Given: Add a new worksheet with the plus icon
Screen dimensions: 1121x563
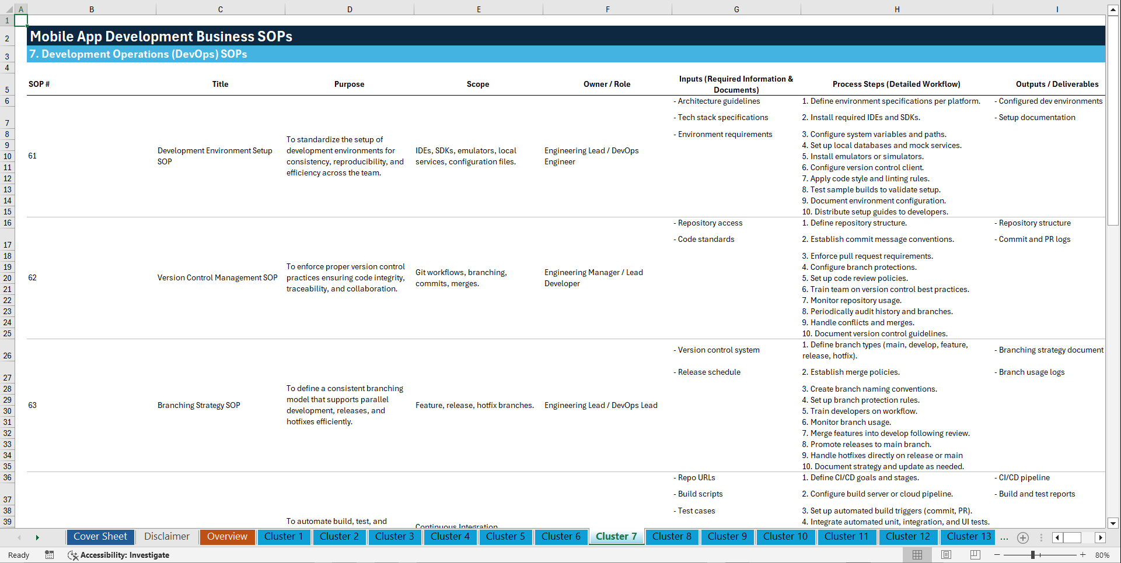Looking at the screenshot, I should pos(1022,537).
